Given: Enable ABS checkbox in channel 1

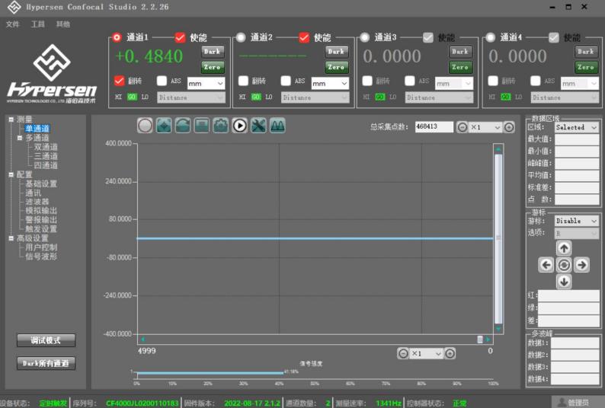Looking at the screenshot, I should pyautogui.click(x=162, y=81).
